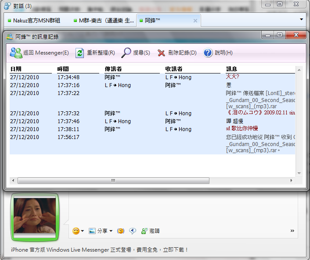Select the message 嘩 超慢
Viewport: 310px width, 260px height.
(234, 121)
